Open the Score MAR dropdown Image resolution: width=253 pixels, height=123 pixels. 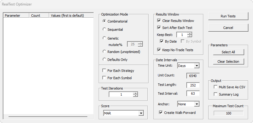[x=141, y=113]
